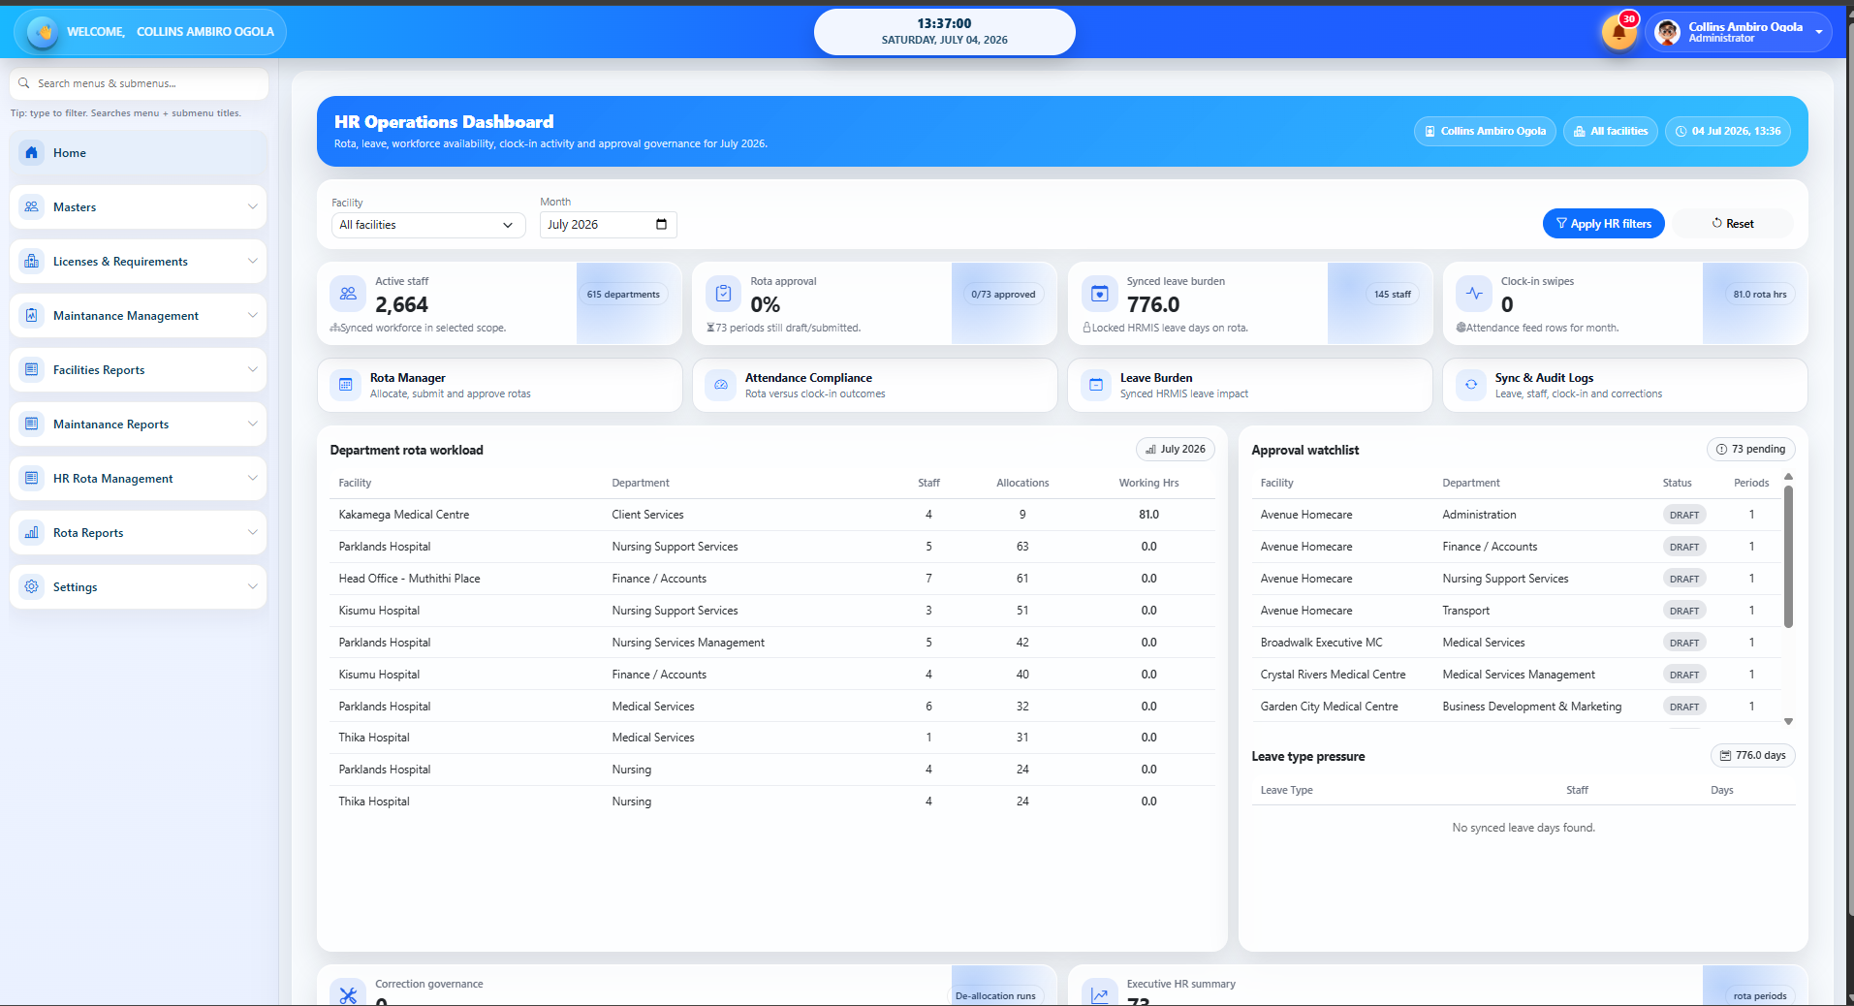Open the user profile dropdown arrow
Viewport: 1854px width, 1006px height.
(1818, 32)
